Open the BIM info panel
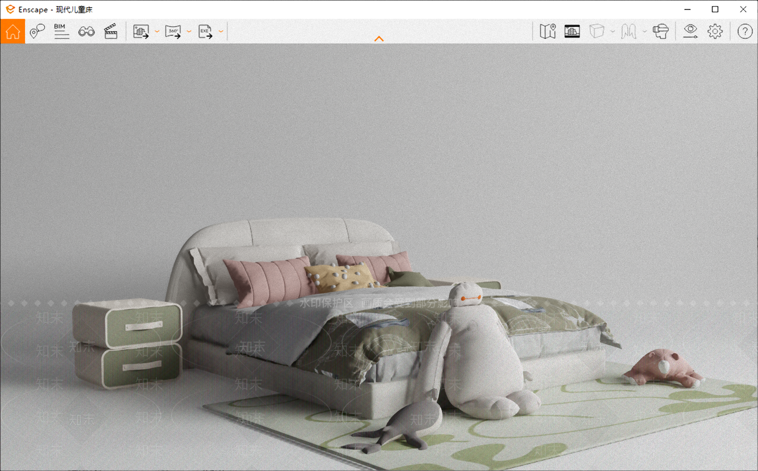Viewport: 758px width, 471px height. pyautogui.click(x=61, y=31)
